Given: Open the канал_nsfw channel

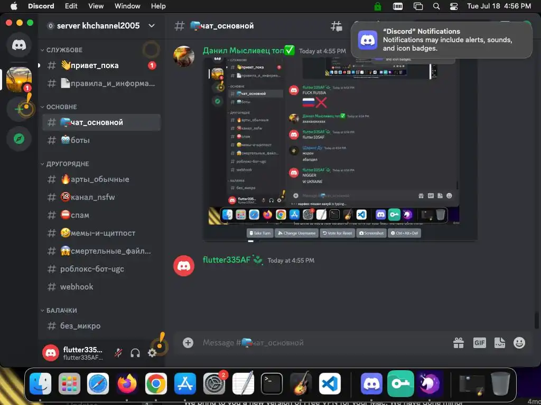Looking at the screenshot, I should (x=101, y=197).
